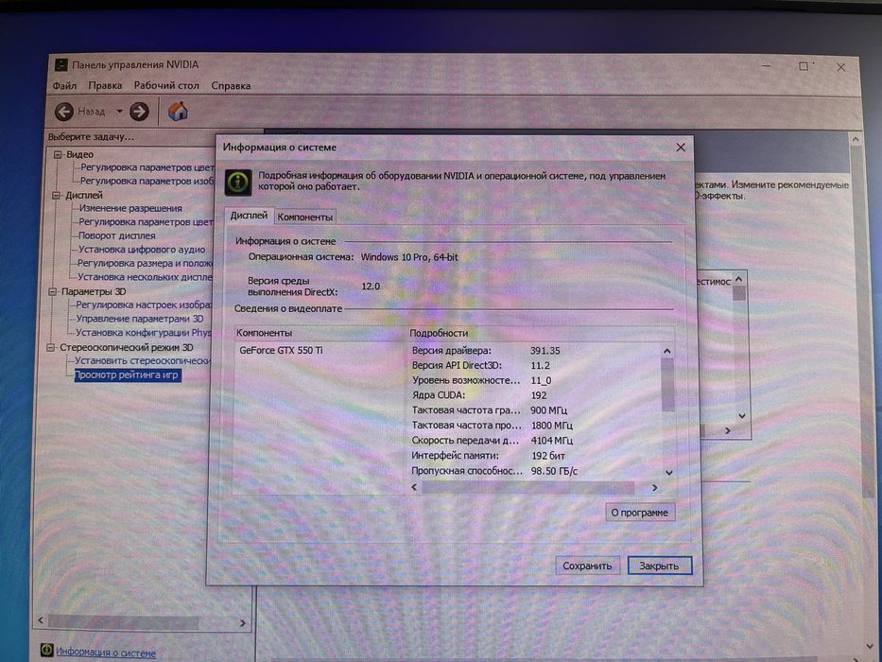This screenshot has height=662, width=882.
Task: Switch to the Компоненты tab
Action: (305, 217)
